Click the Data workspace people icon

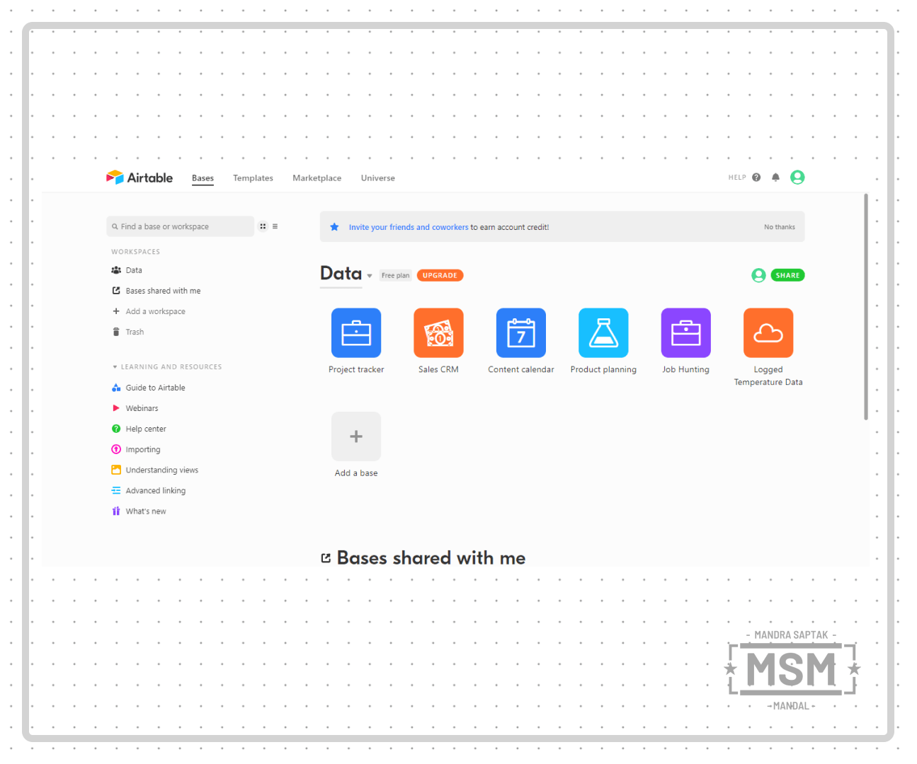click(x=116, y=270)
